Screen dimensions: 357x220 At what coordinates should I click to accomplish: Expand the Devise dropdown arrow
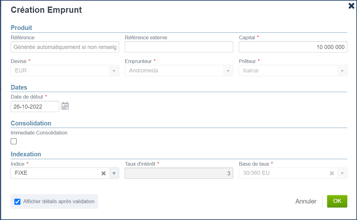click(x=114, y=71)
